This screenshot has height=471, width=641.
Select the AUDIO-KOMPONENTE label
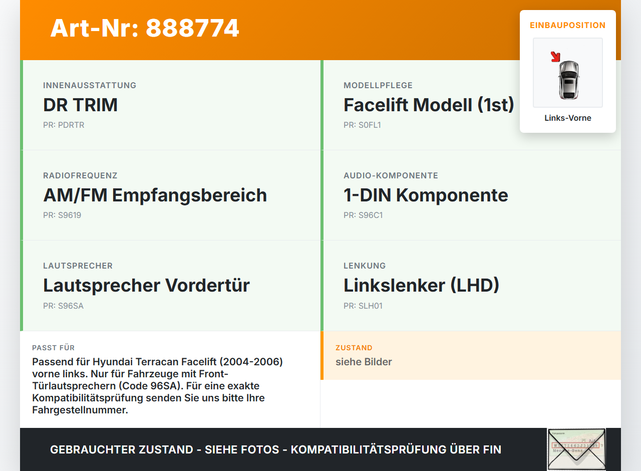[x=391, y=175]
